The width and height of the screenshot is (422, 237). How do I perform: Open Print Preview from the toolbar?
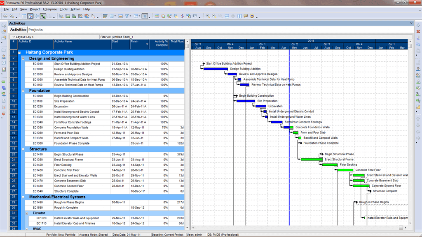click(12, 16)
